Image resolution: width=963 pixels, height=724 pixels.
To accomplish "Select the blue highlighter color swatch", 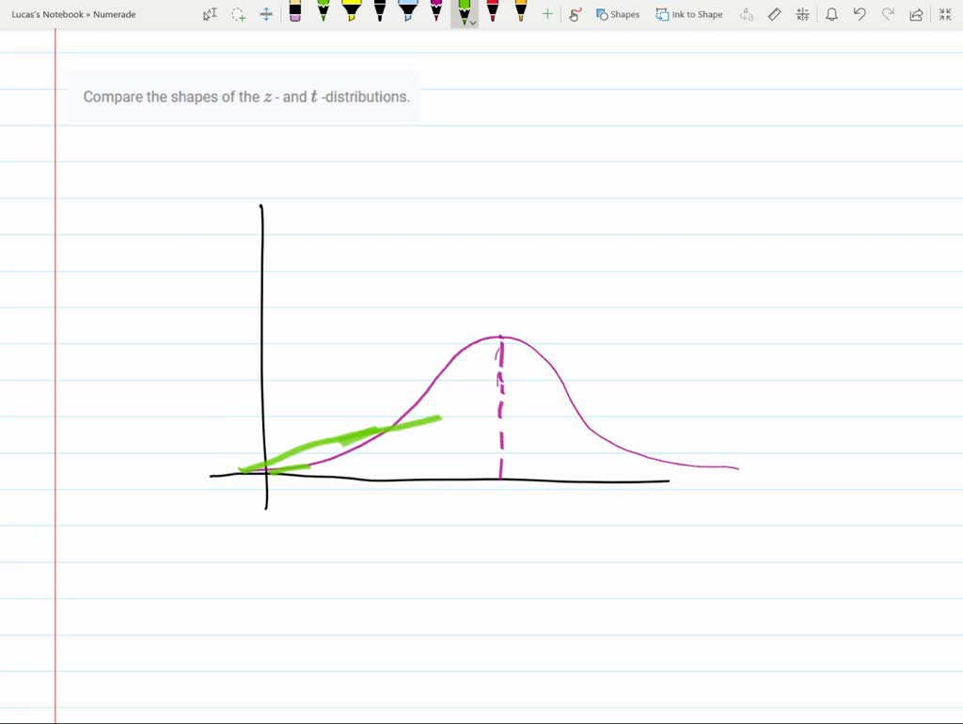I will pos(407,14).
